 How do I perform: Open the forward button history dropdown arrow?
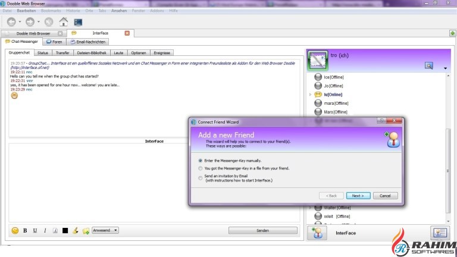point(39,22)
